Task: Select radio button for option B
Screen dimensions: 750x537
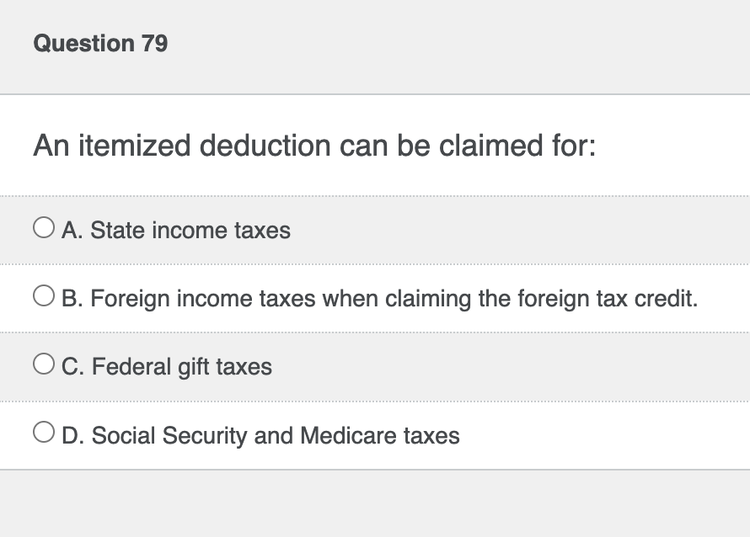Action: [x=42, y=294]
